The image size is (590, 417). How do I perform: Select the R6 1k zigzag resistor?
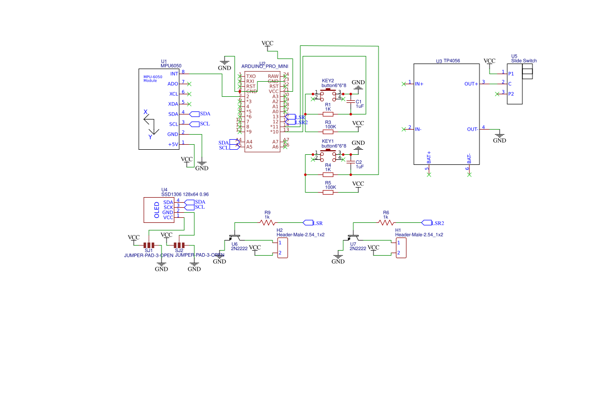pyautogui.click(x=386, y=222)
